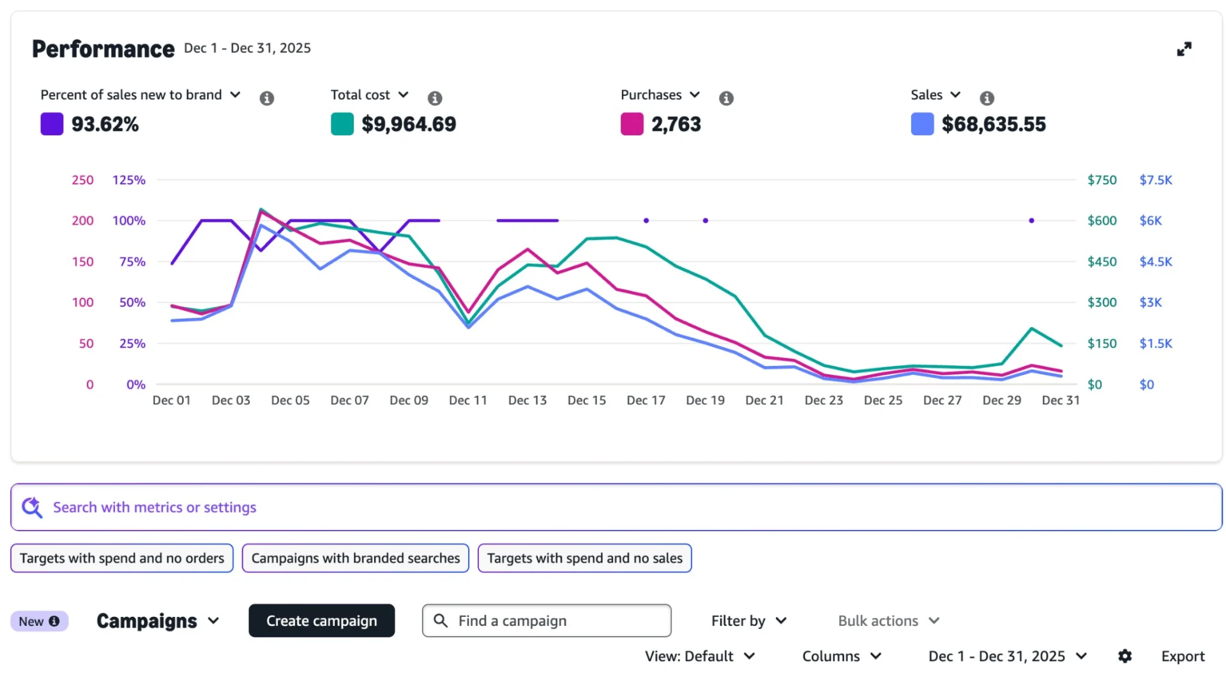Expand the Performance chart to fullscreen
The width and height of the screenshot is (1226, 684).
[1184, 49]
